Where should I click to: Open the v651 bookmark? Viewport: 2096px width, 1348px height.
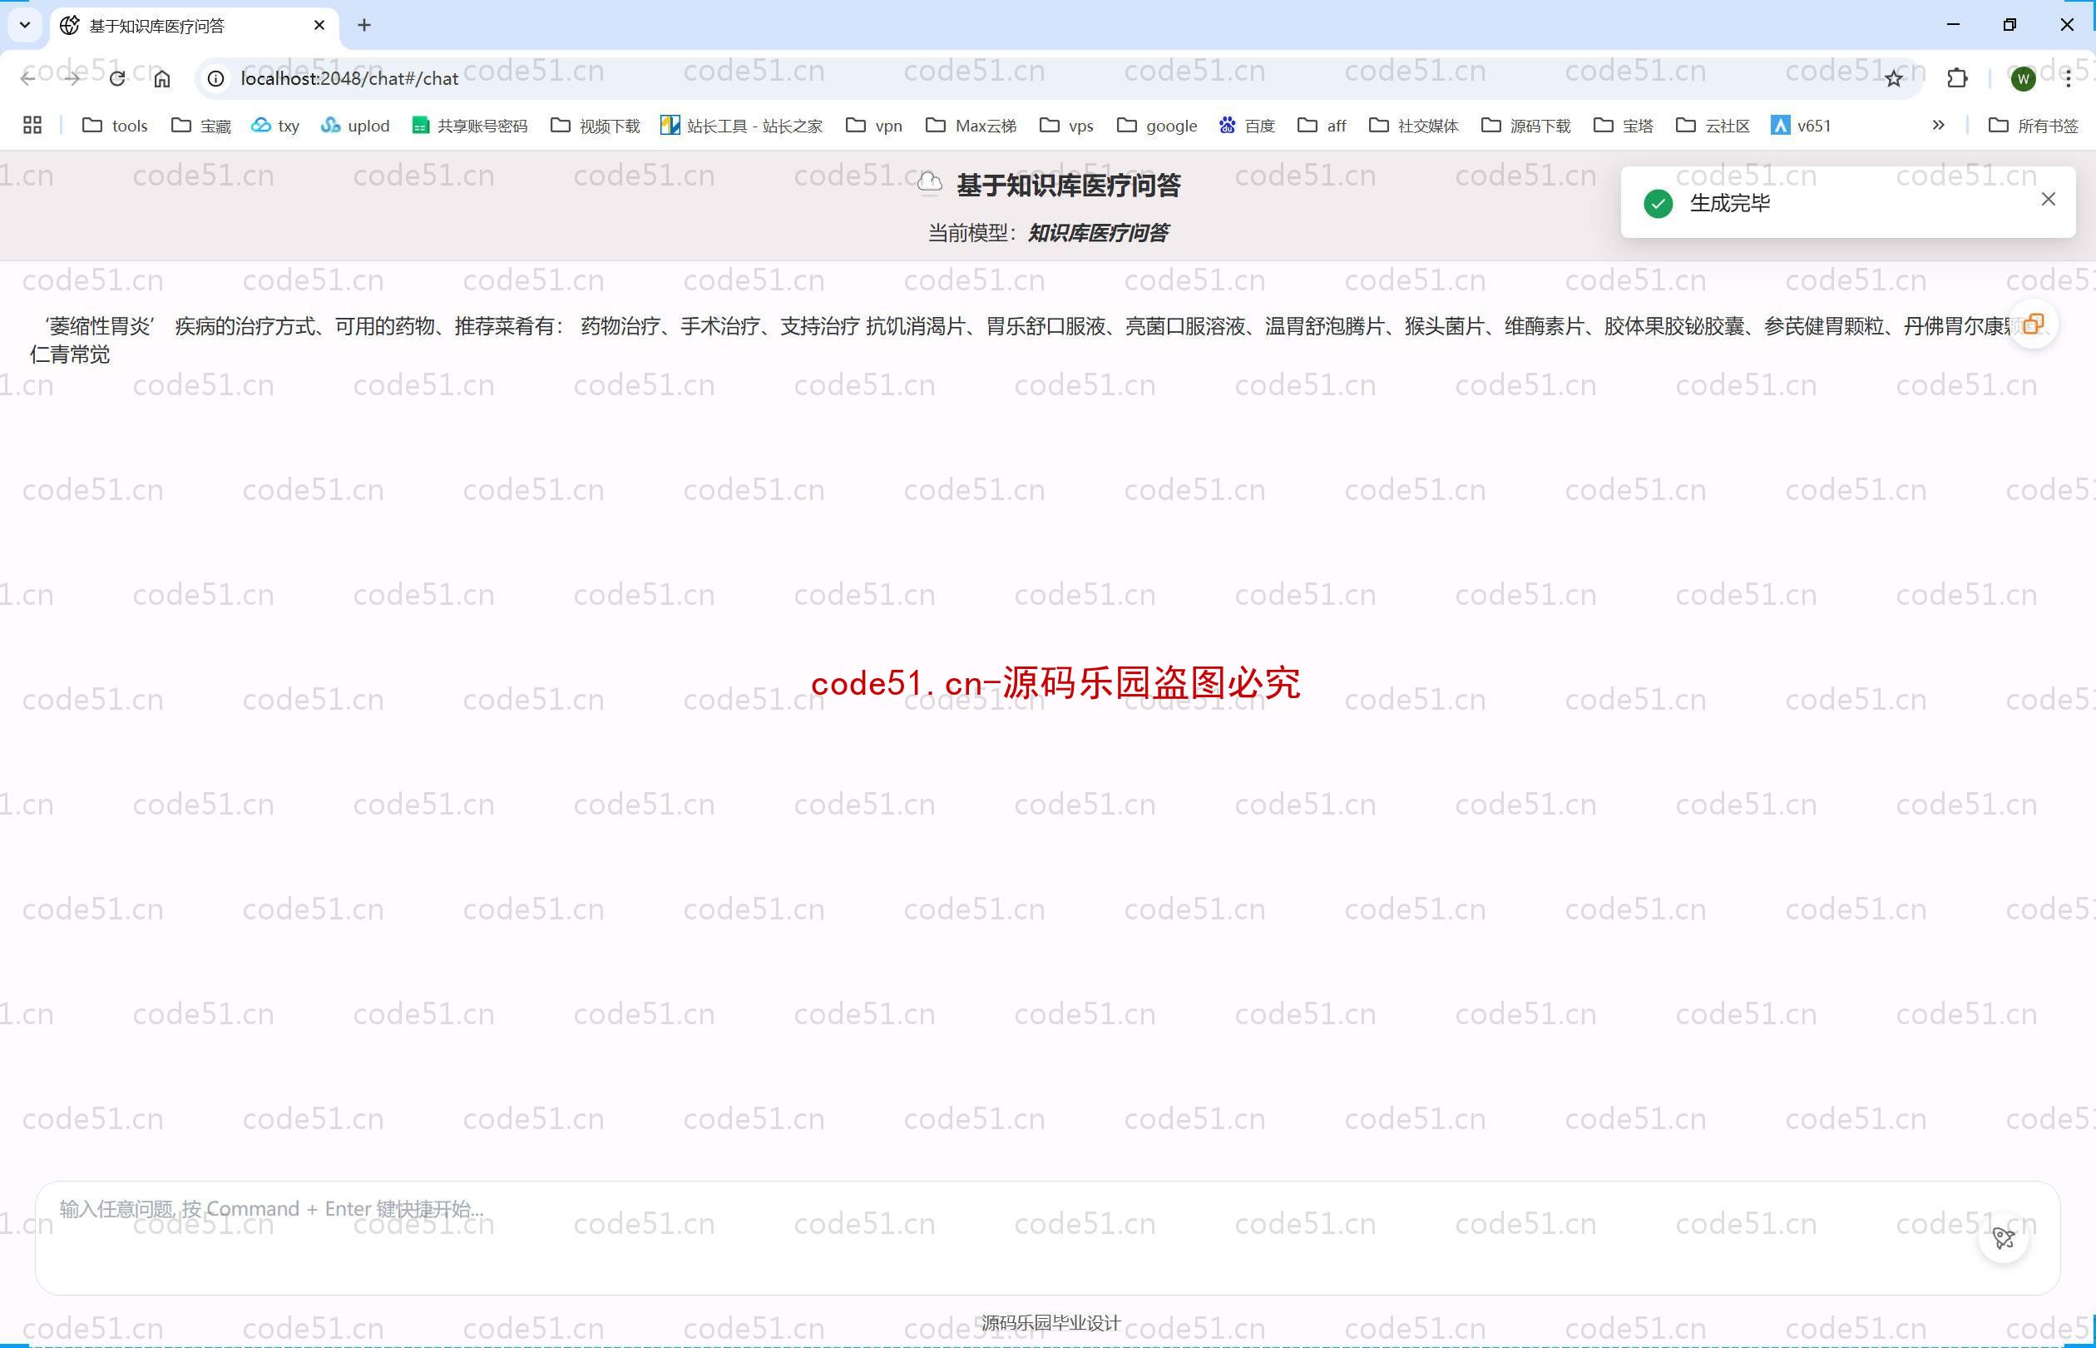click(x=1802, y=125)
